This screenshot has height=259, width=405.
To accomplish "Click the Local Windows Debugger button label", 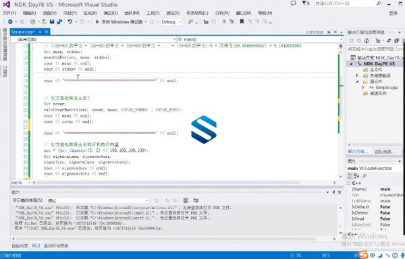I will [x=122, y=22].
